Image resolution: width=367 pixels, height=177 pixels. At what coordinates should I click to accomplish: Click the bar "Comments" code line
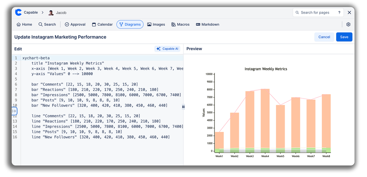[x=85, y=84]
